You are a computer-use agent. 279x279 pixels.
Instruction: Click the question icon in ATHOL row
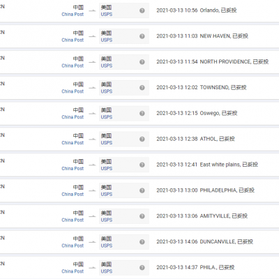(142, 139)
